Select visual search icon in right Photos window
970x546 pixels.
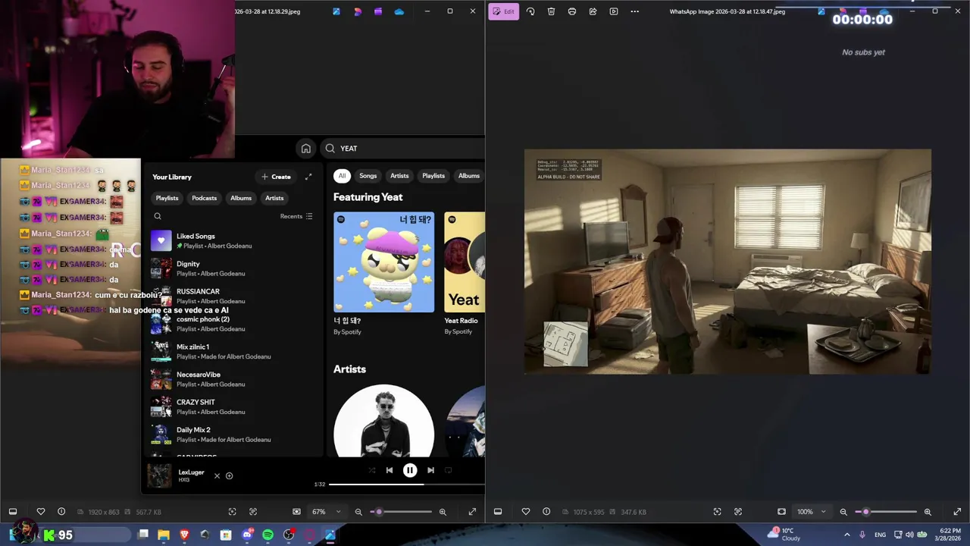coord(717,512)
